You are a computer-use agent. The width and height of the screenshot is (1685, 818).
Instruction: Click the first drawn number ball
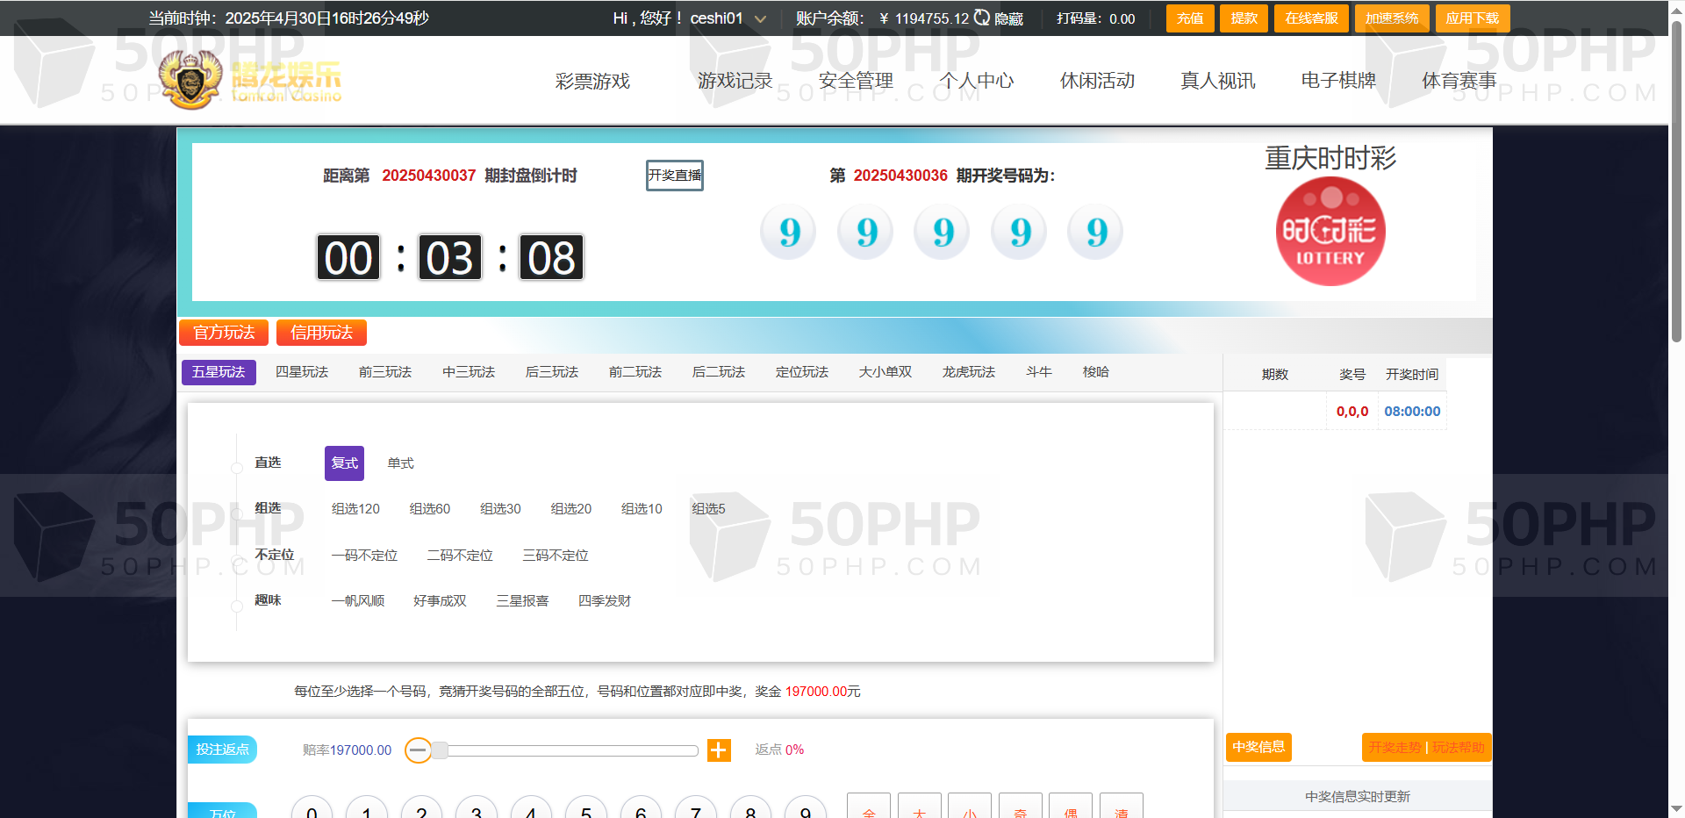788,232
